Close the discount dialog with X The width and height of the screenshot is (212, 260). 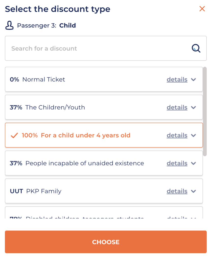click(202, 9)
